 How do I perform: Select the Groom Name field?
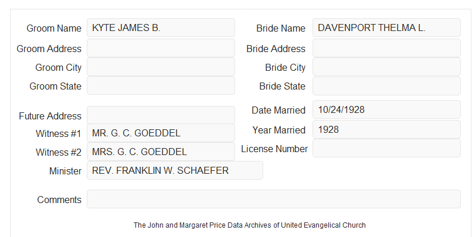pos(161,28)
